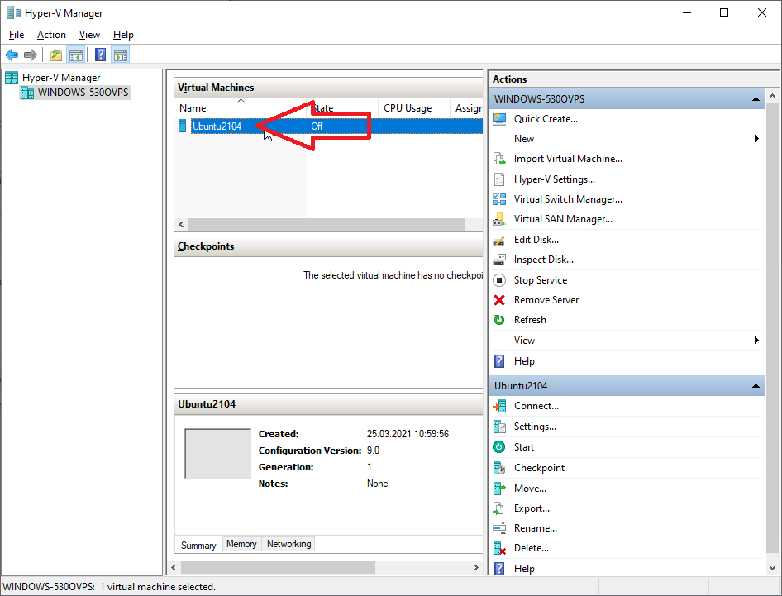Screen dimensions: 782x596
Task: Open Quick Create from the Actions pane
Action: 545,119
